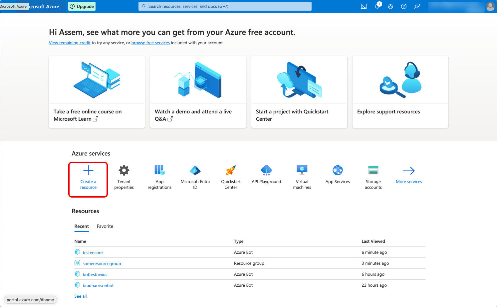The height and width of the screenshot is (307, 497).
Task: Click More services arrow icon
Action: [x=409, y=171]
